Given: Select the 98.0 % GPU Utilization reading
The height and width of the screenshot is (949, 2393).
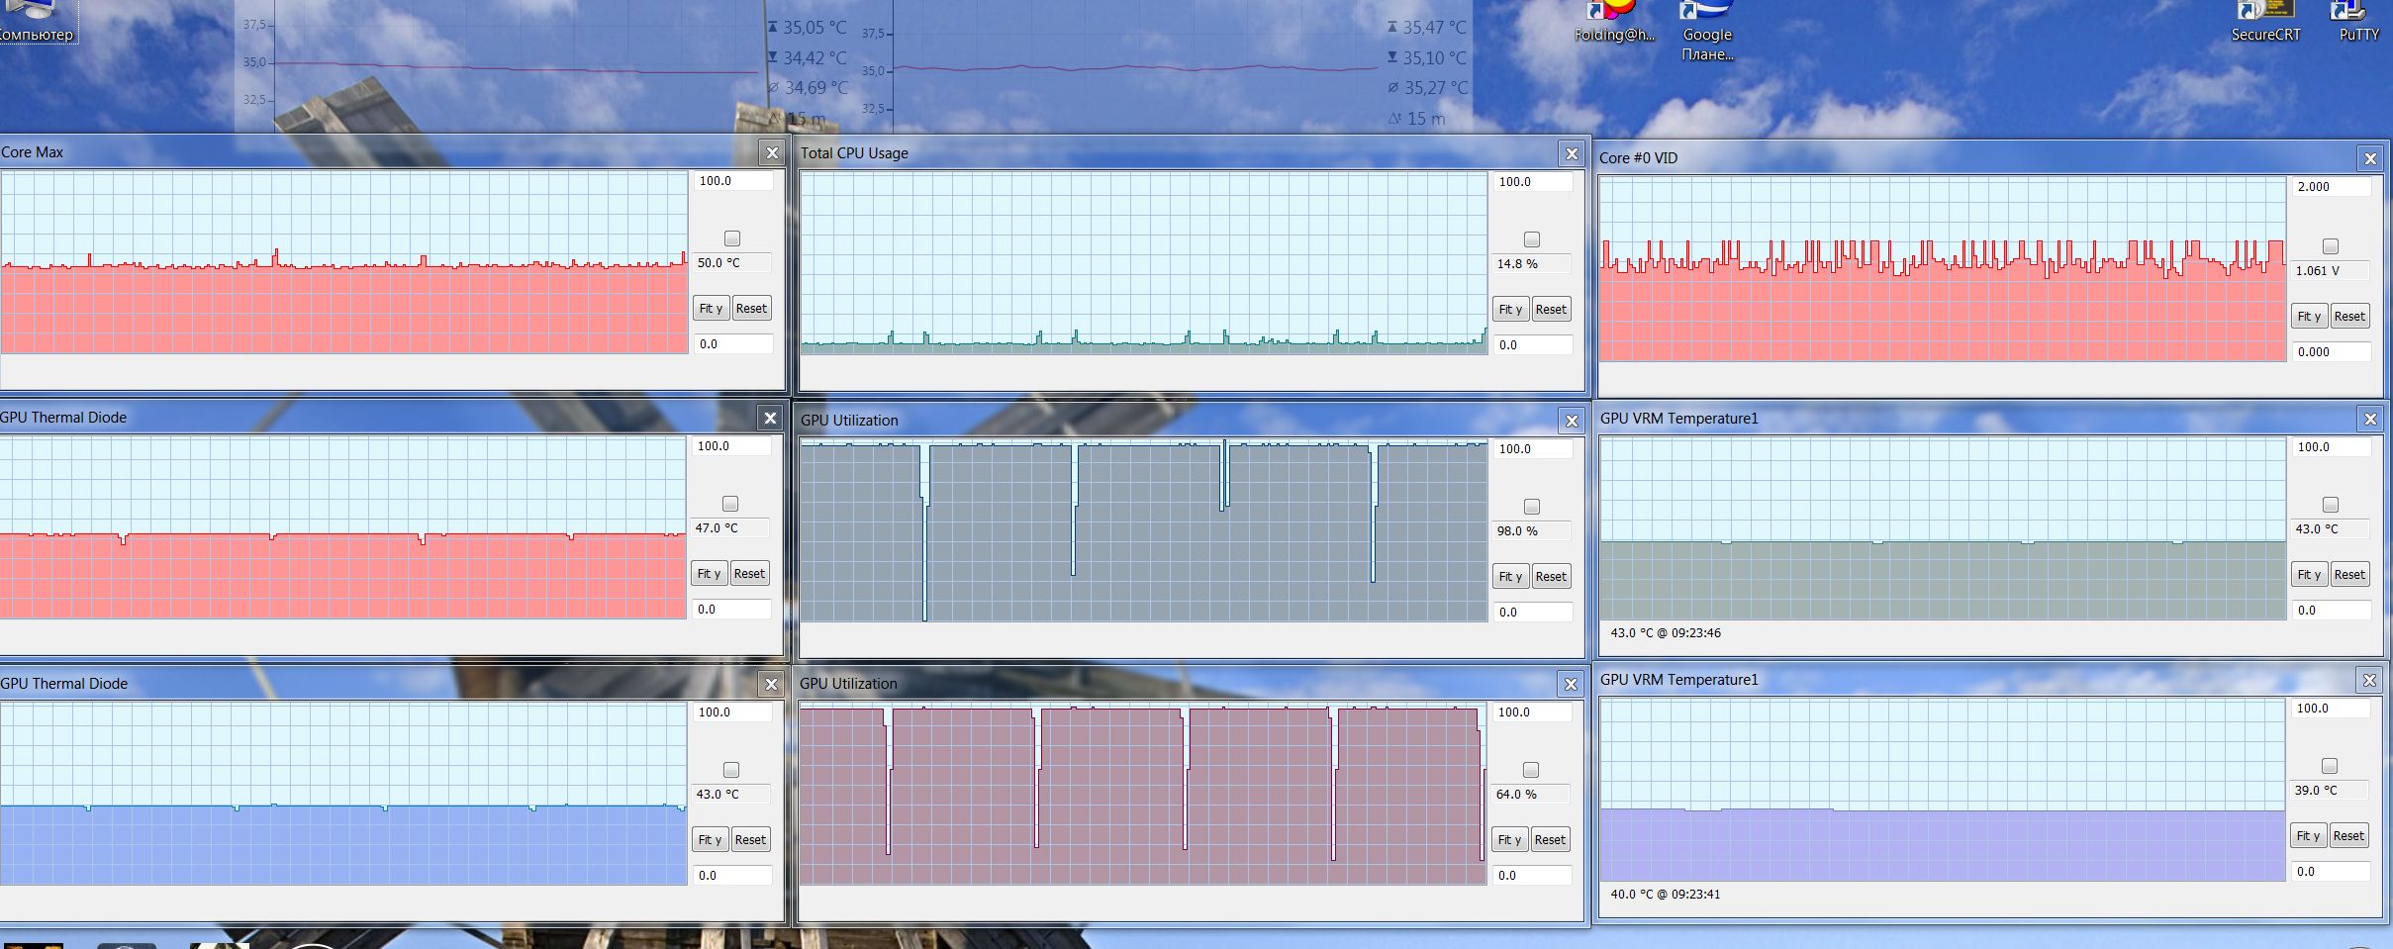Looking at the screenshot, I should click(1532, 531).
